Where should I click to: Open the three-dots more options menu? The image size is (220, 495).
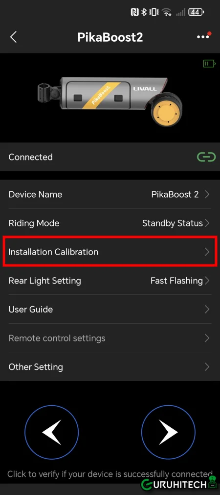coord(203,36)
